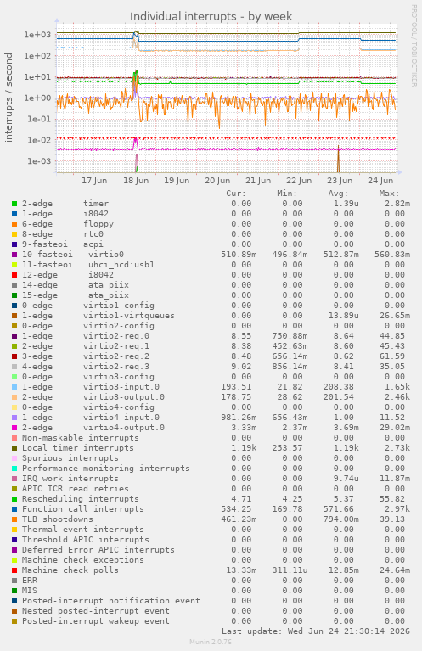Click the 22 Jun date label
422x651 pixels.
click(299, 181)
